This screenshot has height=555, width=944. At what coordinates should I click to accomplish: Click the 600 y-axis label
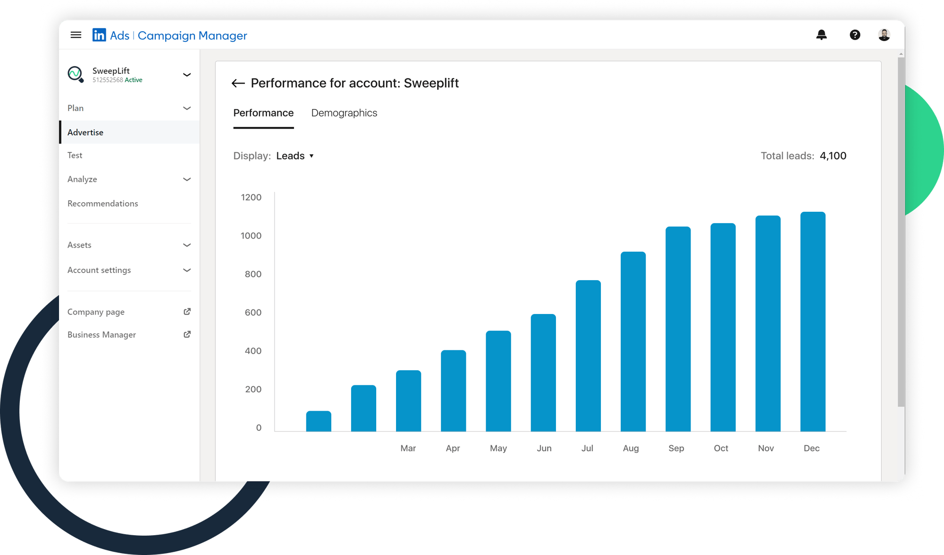point(253,313)
